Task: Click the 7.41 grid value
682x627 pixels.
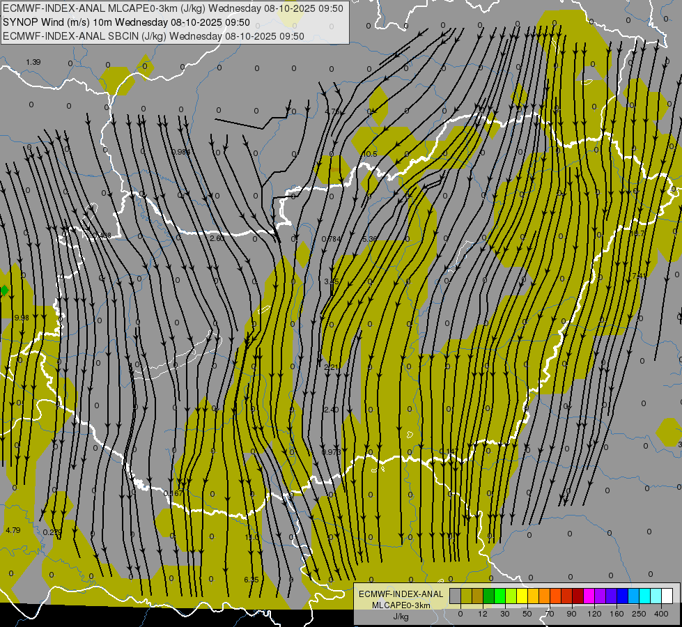Action: coord(640,276)
